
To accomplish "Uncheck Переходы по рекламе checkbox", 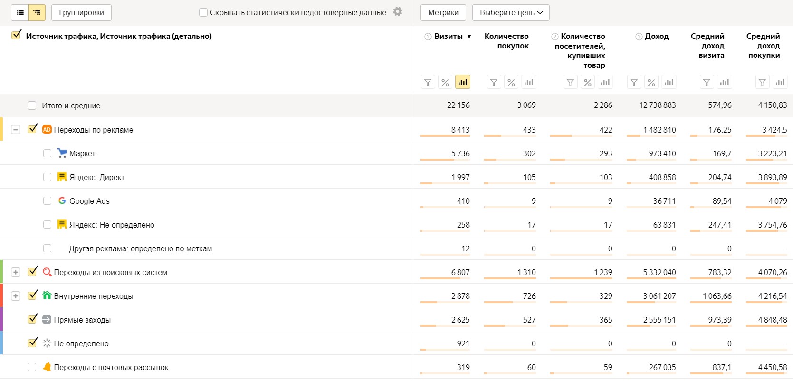I will [x=32, y=129].
